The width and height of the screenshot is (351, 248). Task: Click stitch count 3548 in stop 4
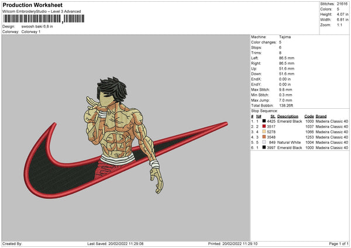point(271,137)
